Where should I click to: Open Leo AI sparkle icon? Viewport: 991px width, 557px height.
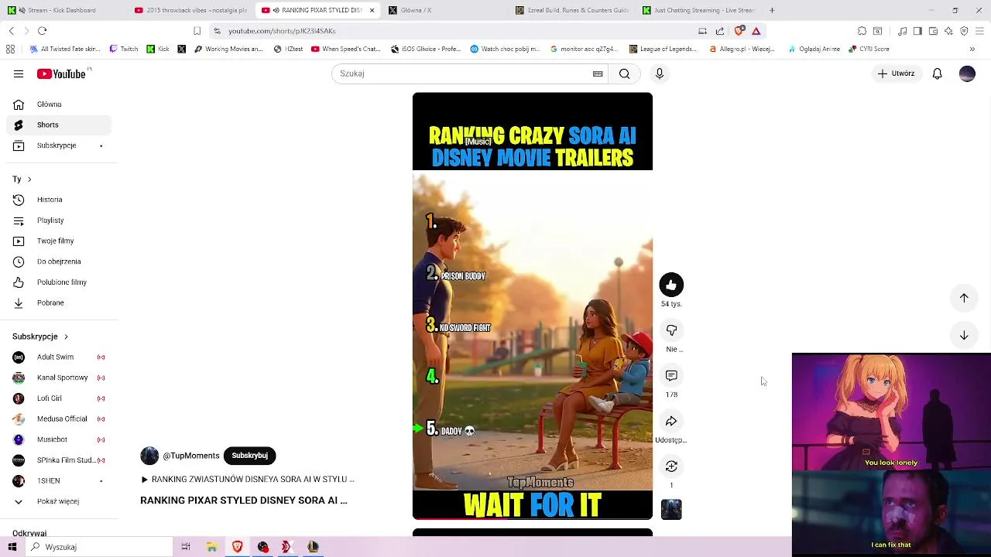pyautogui.click(x=948, y=31)
